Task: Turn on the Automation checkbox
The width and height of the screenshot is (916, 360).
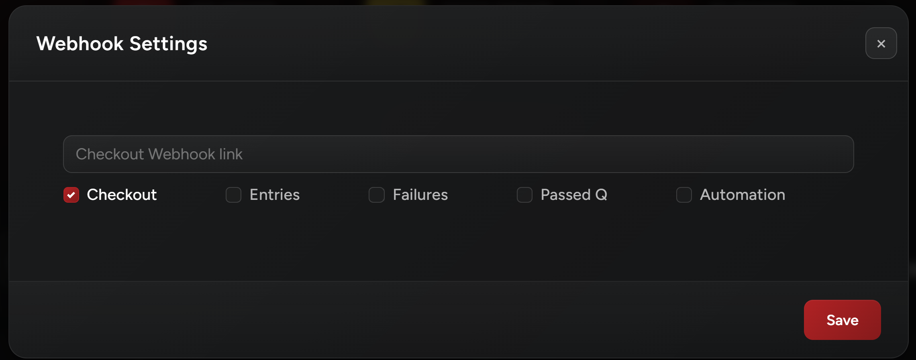Action: [x=683, y=195]
